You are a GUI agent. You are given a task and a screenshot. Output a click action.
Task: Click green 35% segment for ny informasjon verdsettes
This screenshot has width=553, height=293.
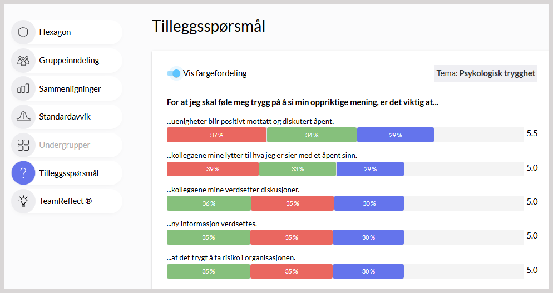point(209,237)
